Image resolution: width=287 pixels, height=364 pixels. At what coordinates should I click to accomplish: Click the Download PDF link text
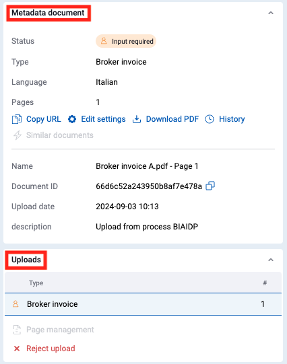[x=172, y=119]
